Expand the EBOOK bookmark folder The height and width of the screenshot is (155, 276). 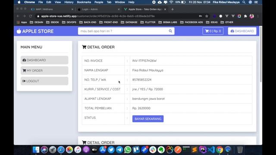53,22
